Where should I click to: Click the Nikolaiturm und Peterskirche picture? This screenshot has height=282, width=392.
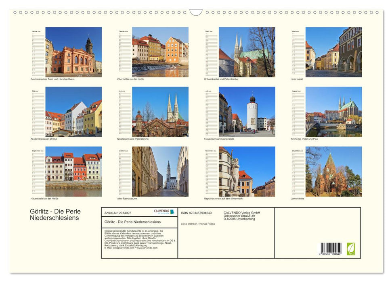point(160,112)
